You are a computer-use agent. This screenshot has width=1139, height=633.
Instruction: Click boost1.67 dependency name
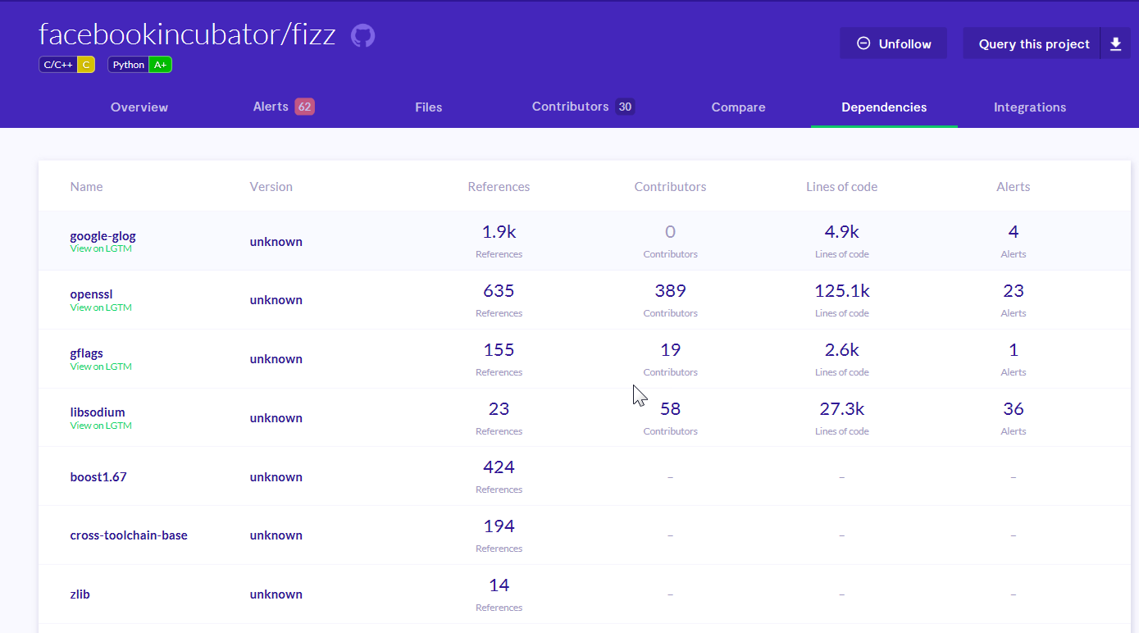coord(98,476)
